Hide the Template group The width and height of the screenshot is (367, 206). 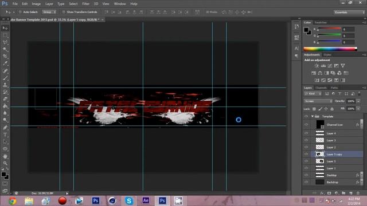coord(306,116)
